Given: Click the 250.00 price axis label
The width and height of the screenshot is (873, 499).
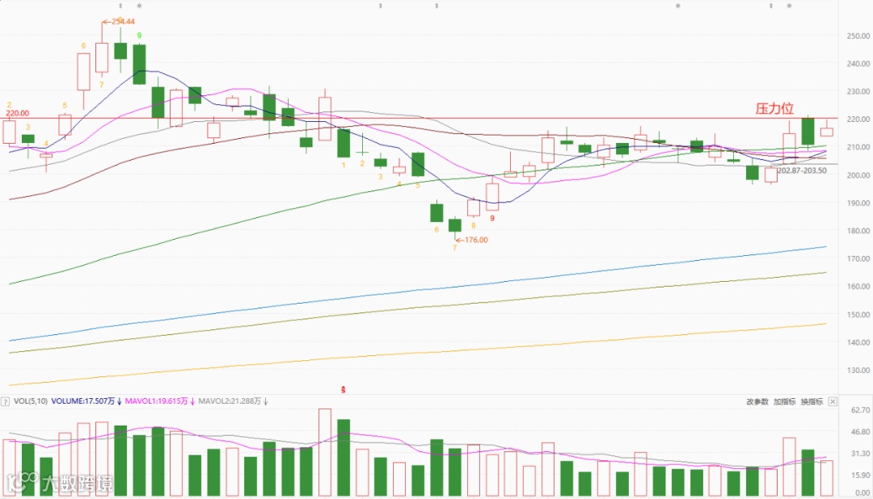Looking at the screenshot, I should (x=858, y=36).
